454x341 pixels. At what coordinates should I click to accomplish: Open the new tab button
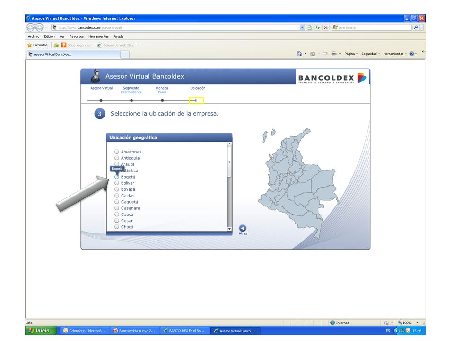point(125,54)
